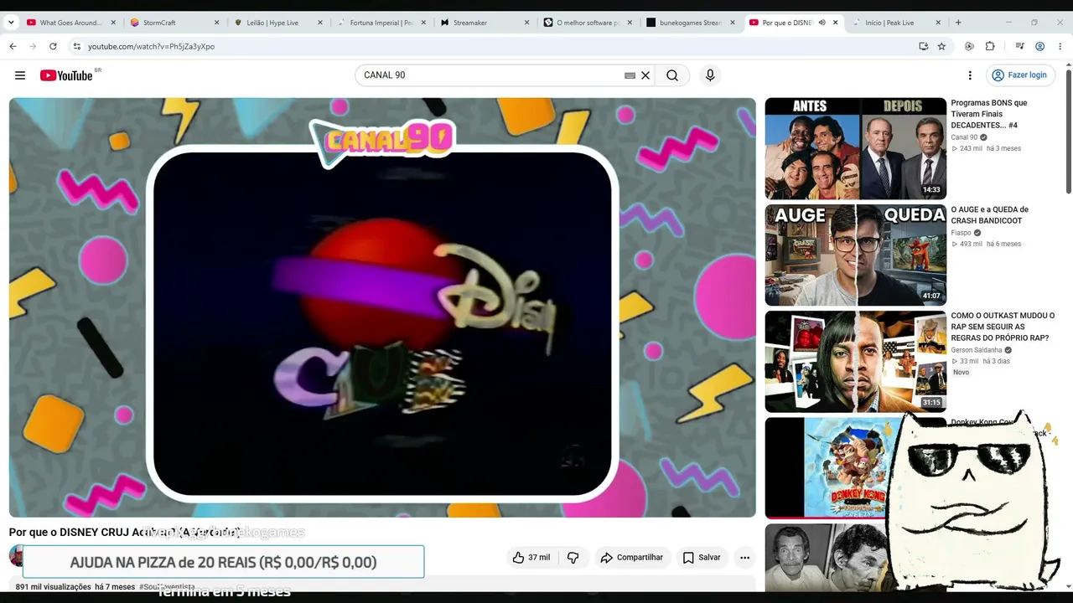Start voice search with the microphone
The width and height of the screenshot is (1073, 603).
[x=710, y=75]
